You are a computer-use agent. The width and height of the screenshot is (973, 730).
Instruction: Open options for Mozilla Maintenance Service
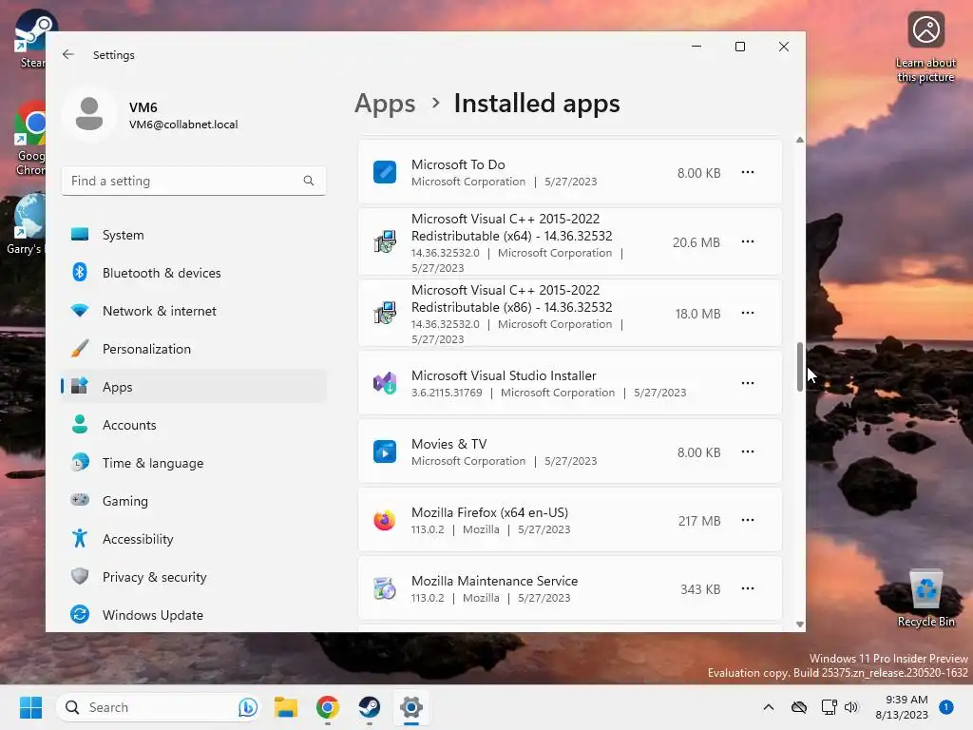(748, 588)
